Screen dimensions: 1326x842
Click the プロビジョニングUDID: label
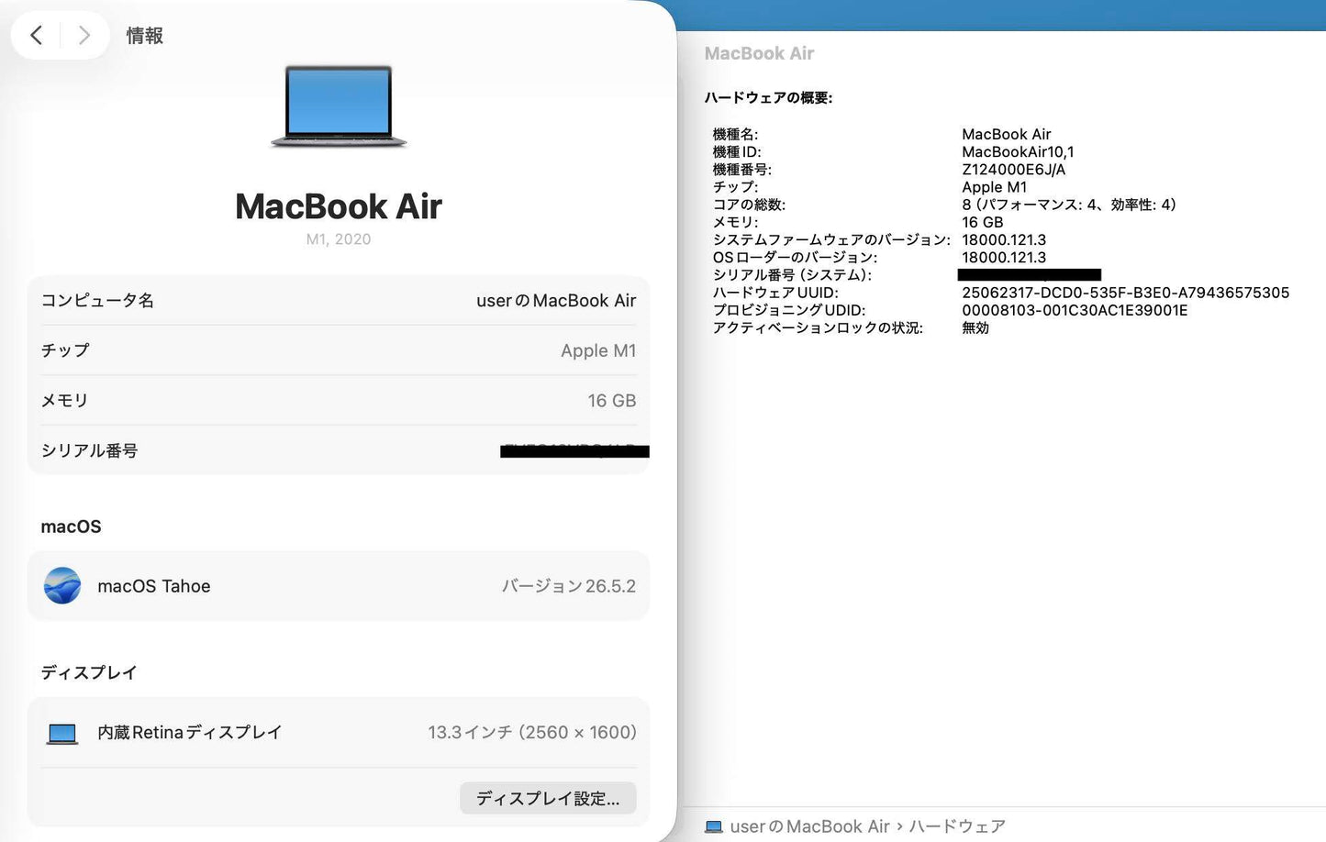(789, 310)
